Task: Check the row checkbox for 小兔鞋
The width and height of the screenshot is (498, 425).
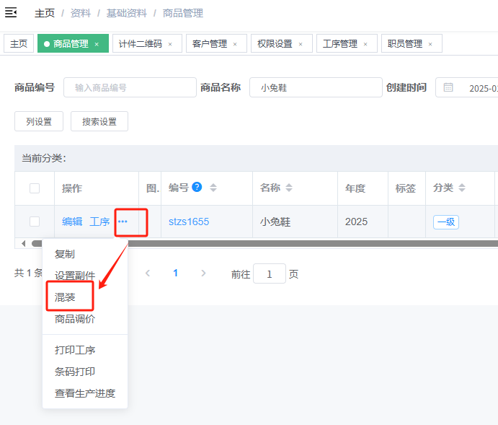Action: [35, 222]
